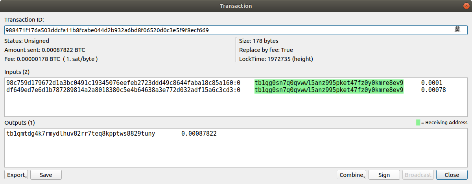
Task: Click the Close button at bottom right
Action: (x=452, y=175)
